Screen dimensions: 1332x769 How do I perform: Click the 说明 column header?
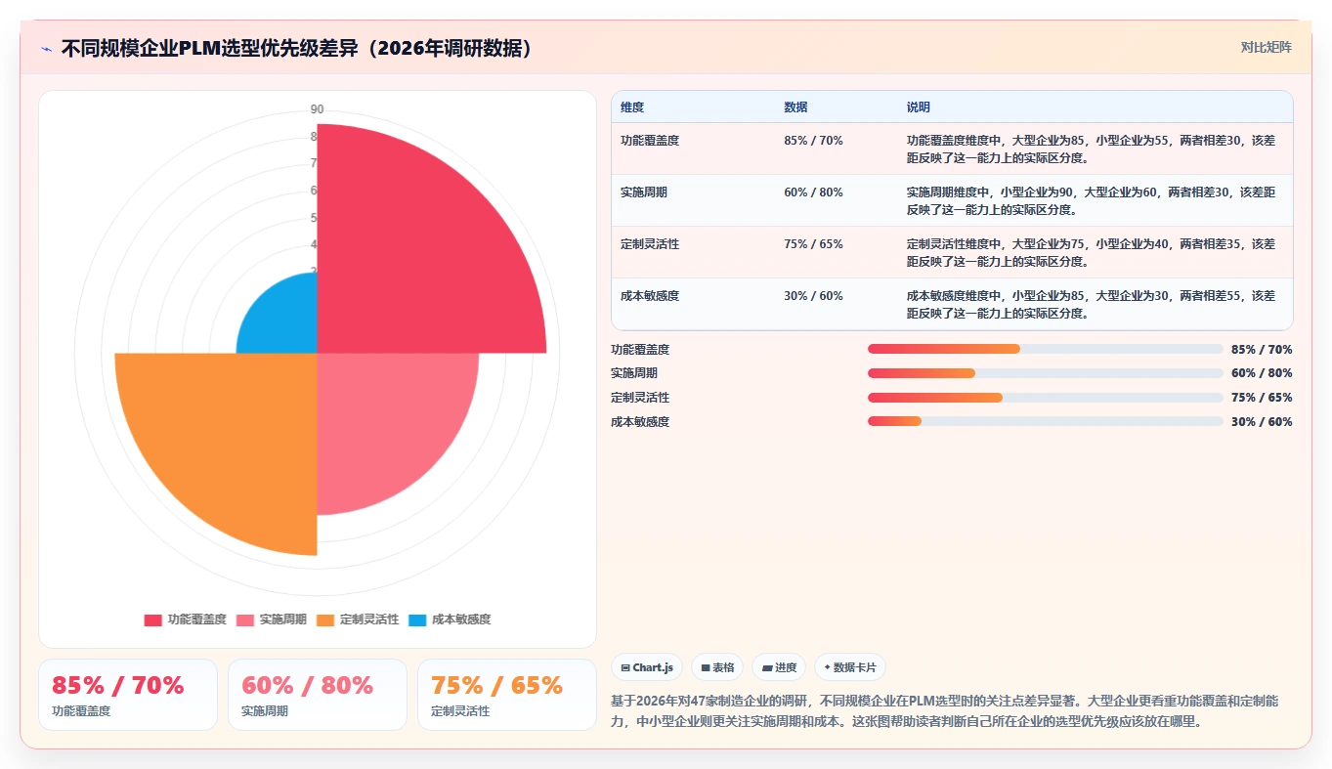coord(919,107)
